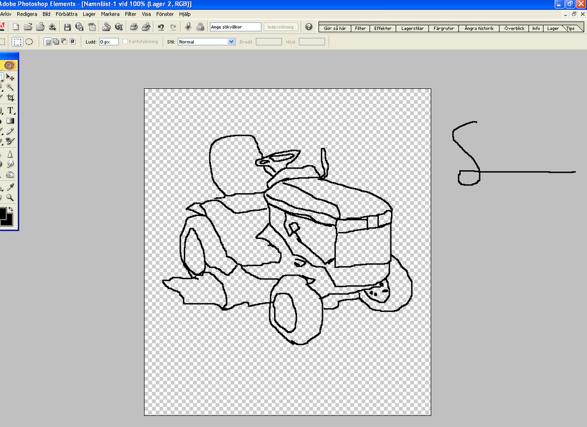
Task: Click the Open file folder icon
Action: [28, 27]
